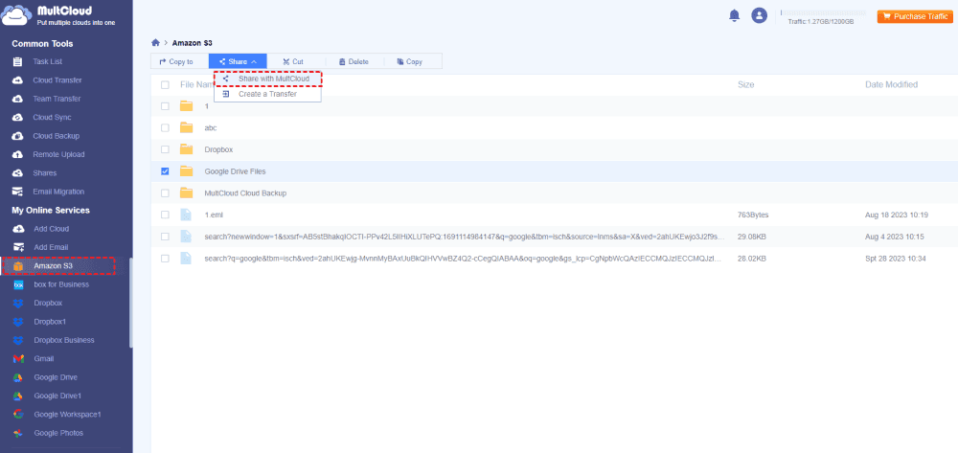The height and width of the screenshot is (453, 958).
Task: Click the 763Bytes size value
Action: tap(753, 215)
